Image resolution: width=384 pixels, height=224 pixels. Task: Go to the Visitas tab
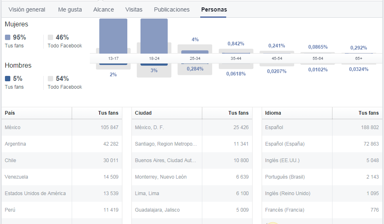click(x=134, y=9)
